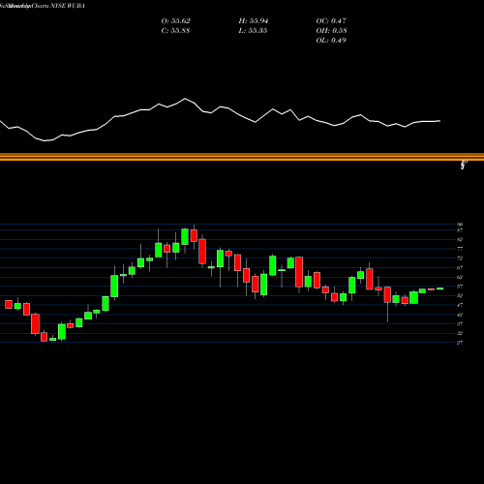Click the 87 price axis label
Image resolution: width=484 pixels, height=484 pixels.
click(x=460, y=230)
